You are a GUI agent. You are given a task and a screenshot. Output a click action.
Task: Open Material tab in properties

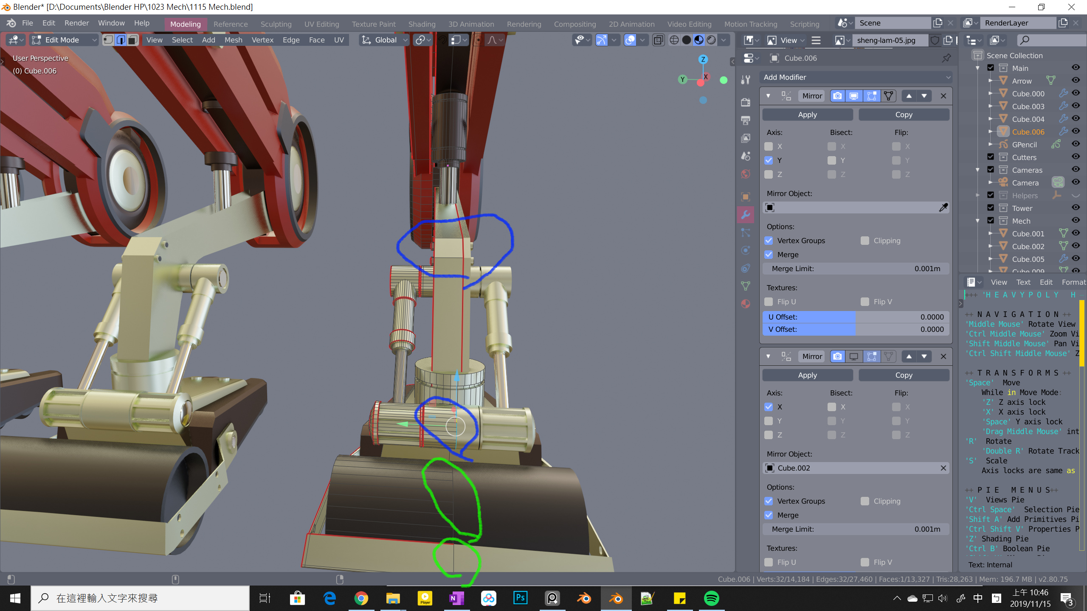click(746, 304)
